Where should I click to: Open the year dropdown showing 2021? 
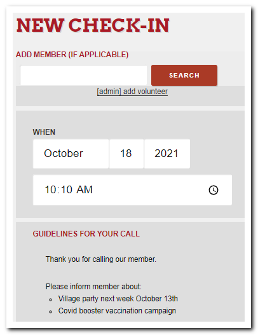[x=167, y=154]
